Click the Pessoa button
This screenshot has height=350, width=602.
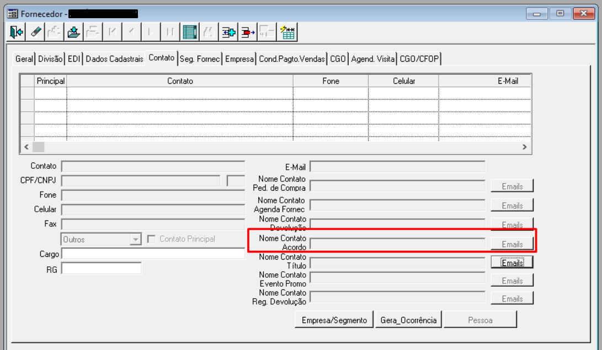pos(480,320)
